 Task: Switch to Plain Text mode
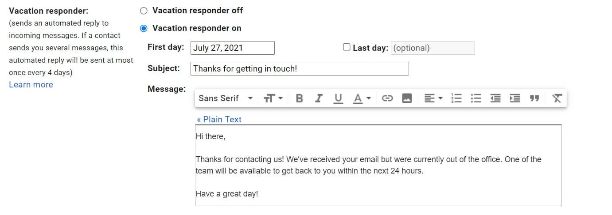(x=219, y=120)
